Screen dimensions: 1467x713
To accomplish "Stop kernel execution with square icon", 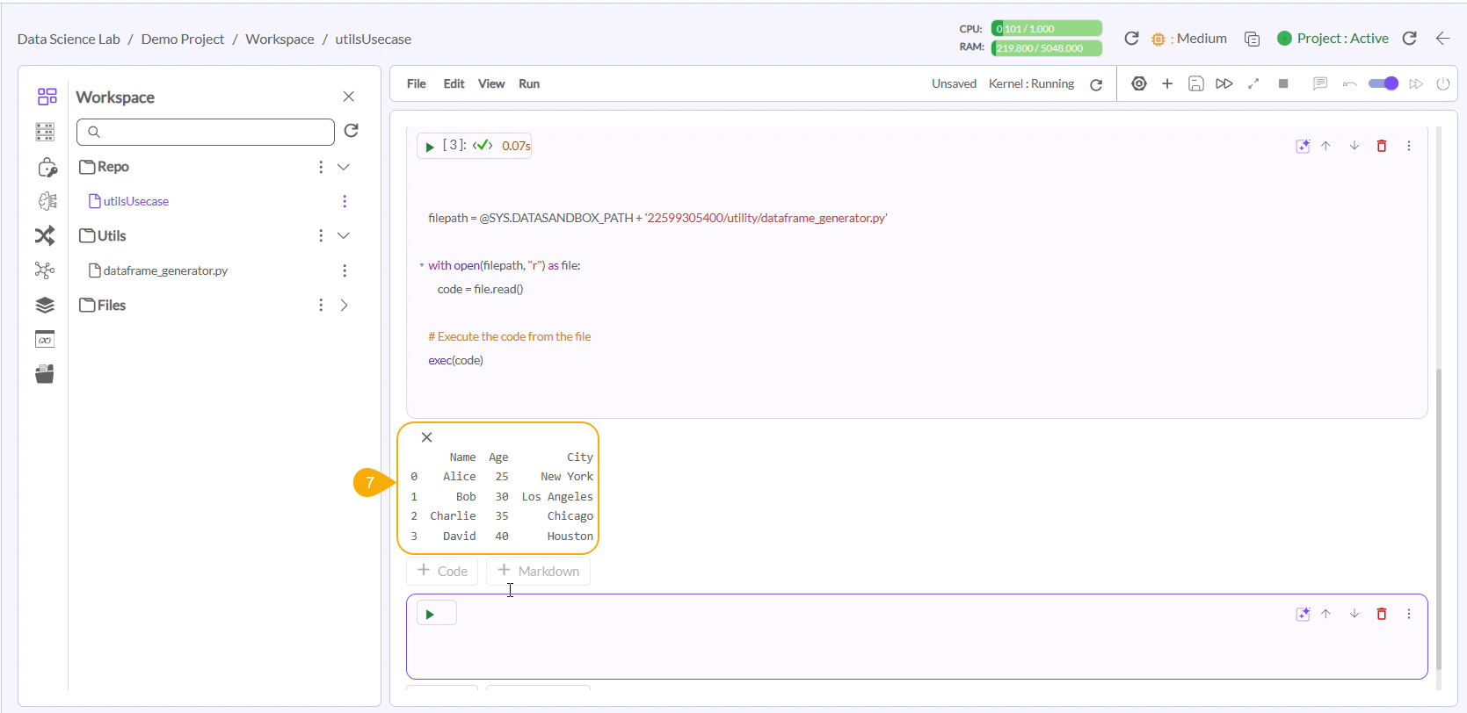I will [1283, 84].
